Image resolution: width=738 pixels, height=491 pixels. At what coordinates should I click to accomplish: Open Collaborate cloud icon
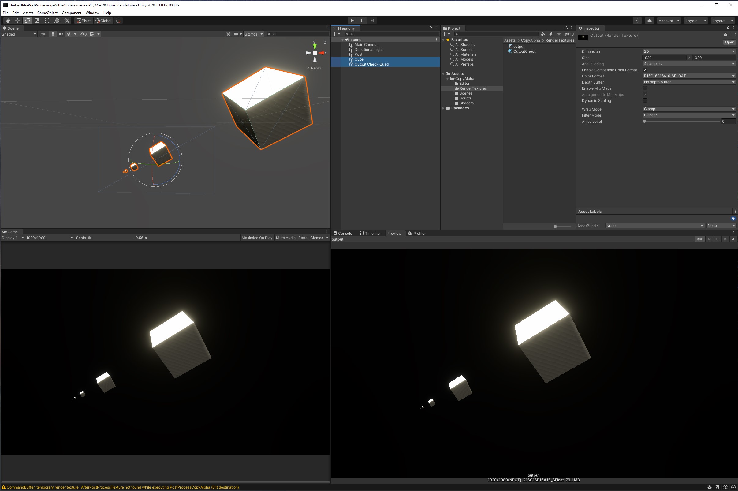[x=650, y=21]
